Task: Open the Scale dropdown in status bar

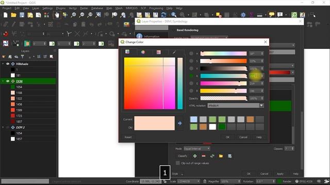Action: [198, 181]
